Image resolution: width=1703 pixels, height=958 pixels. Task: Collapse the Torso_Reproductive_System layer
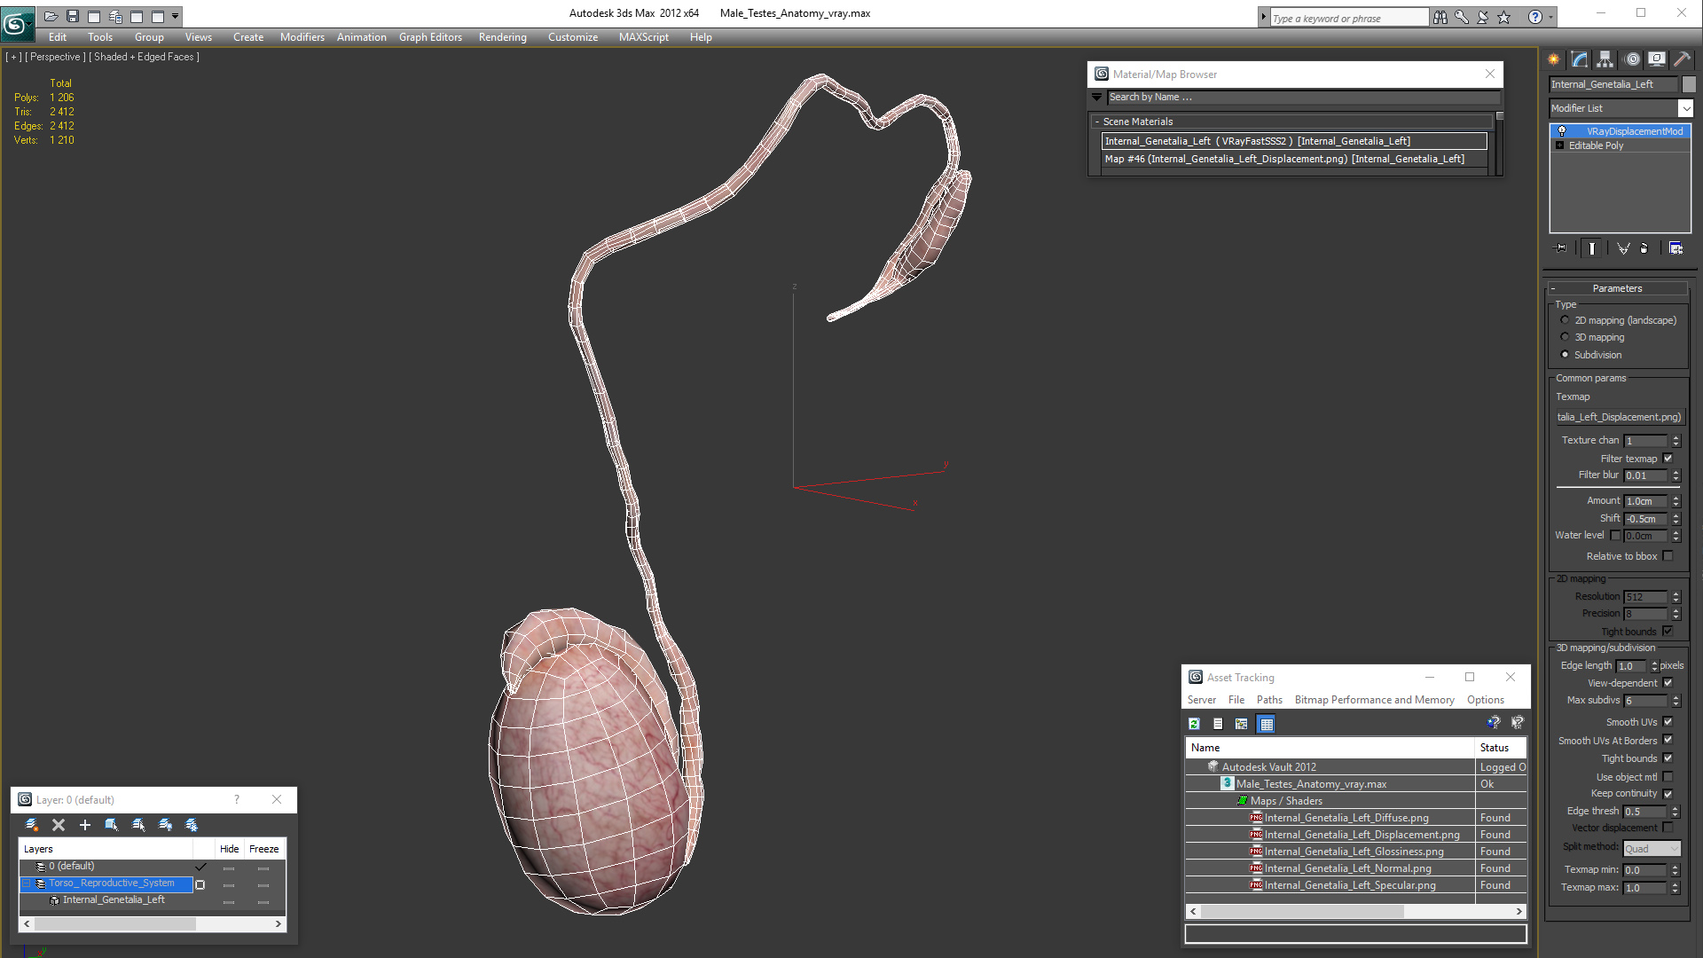tap(27, 883)
